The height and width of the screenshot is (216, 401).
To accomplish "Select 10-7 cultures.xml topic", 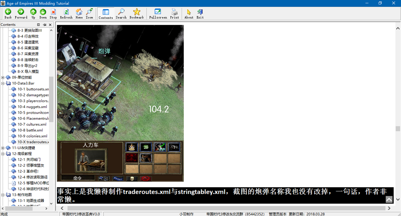I will click(32, 125).
